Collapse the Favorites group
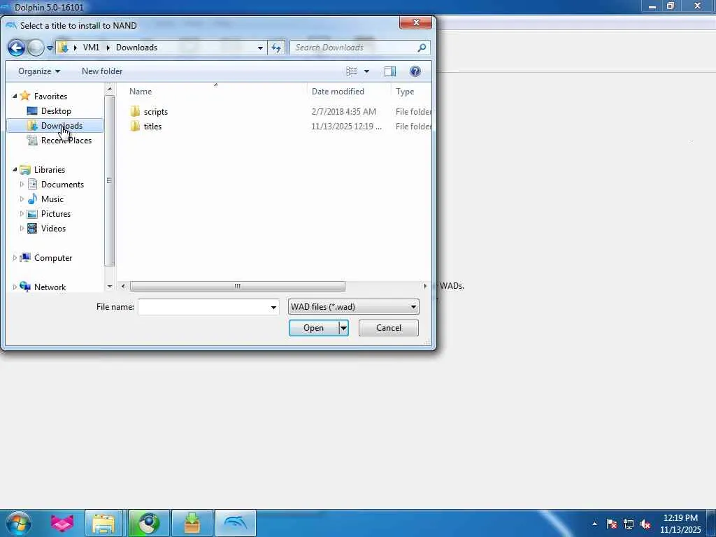Image resolution: width=716 pixels, height=537 pixels. click(x=15, y=96)
